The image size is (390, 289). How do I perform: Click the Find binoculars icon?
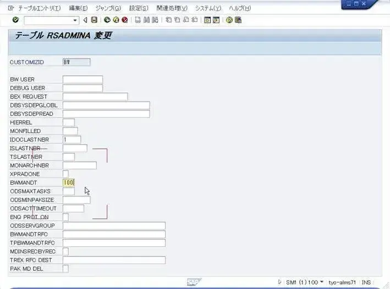point(146,20)
